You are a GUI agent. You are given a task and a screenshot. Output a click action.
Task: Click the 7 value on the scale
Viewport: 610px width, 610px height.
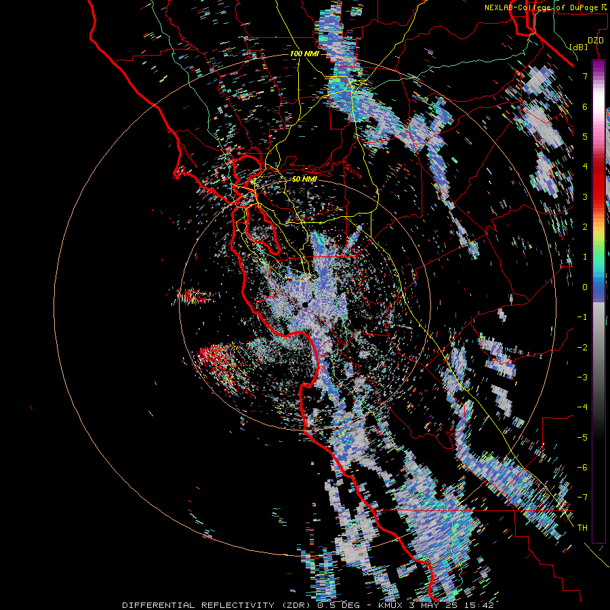tap(585, 76)
